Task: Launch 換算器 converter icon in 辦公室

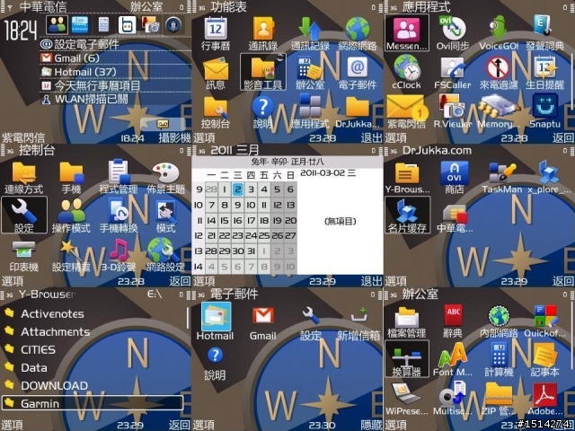Action: pyautogui.click(x=407, y=359)
